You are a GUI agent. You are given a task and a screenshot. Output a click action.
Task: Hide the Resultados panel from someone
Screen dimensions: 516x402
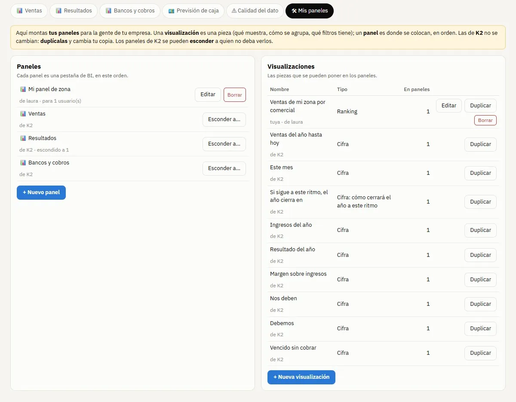tap(224, 144)
